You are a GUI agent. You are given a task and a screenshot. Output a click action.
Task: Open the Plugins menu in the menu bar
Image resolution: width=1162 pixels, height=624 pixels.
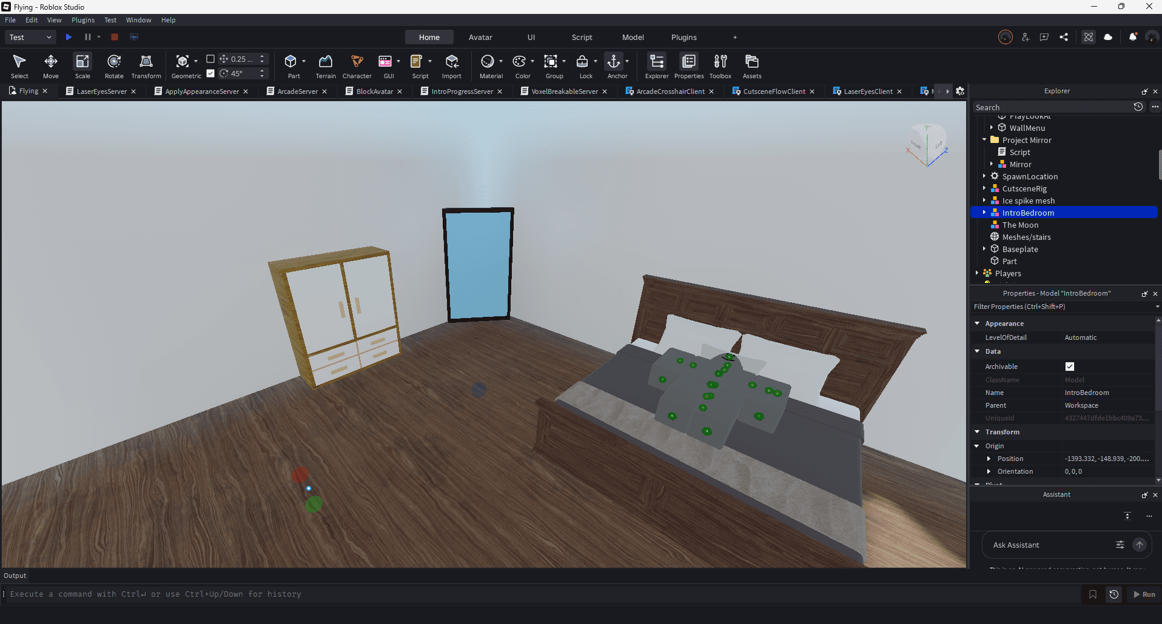tap(82, 20)
